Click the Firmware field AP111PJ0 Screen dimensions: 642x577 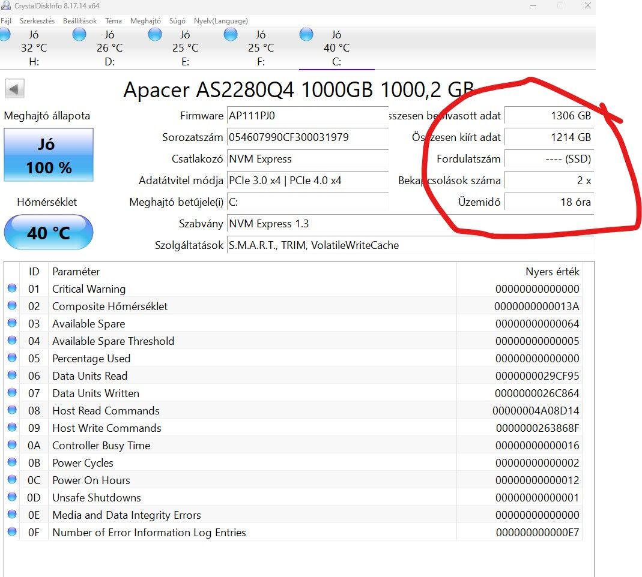pos(307,116)
